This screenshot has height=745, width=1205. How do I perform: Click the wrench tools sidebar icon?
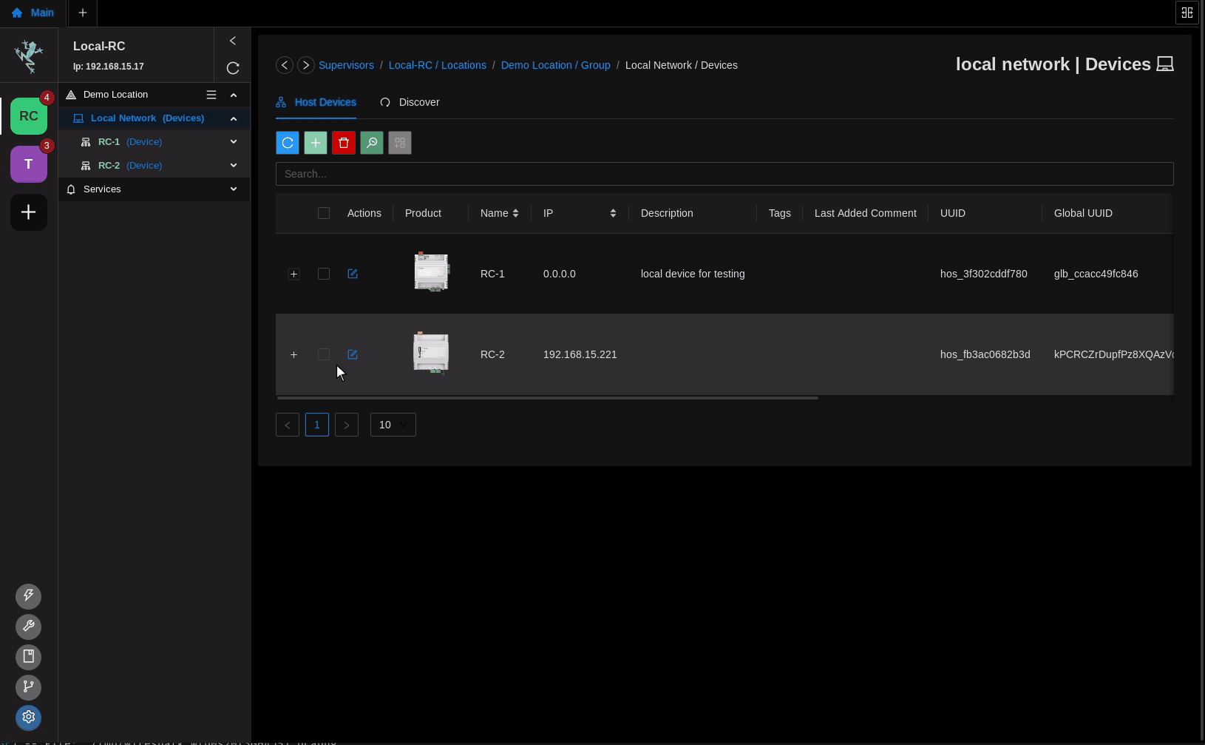(x=29, y=627)
